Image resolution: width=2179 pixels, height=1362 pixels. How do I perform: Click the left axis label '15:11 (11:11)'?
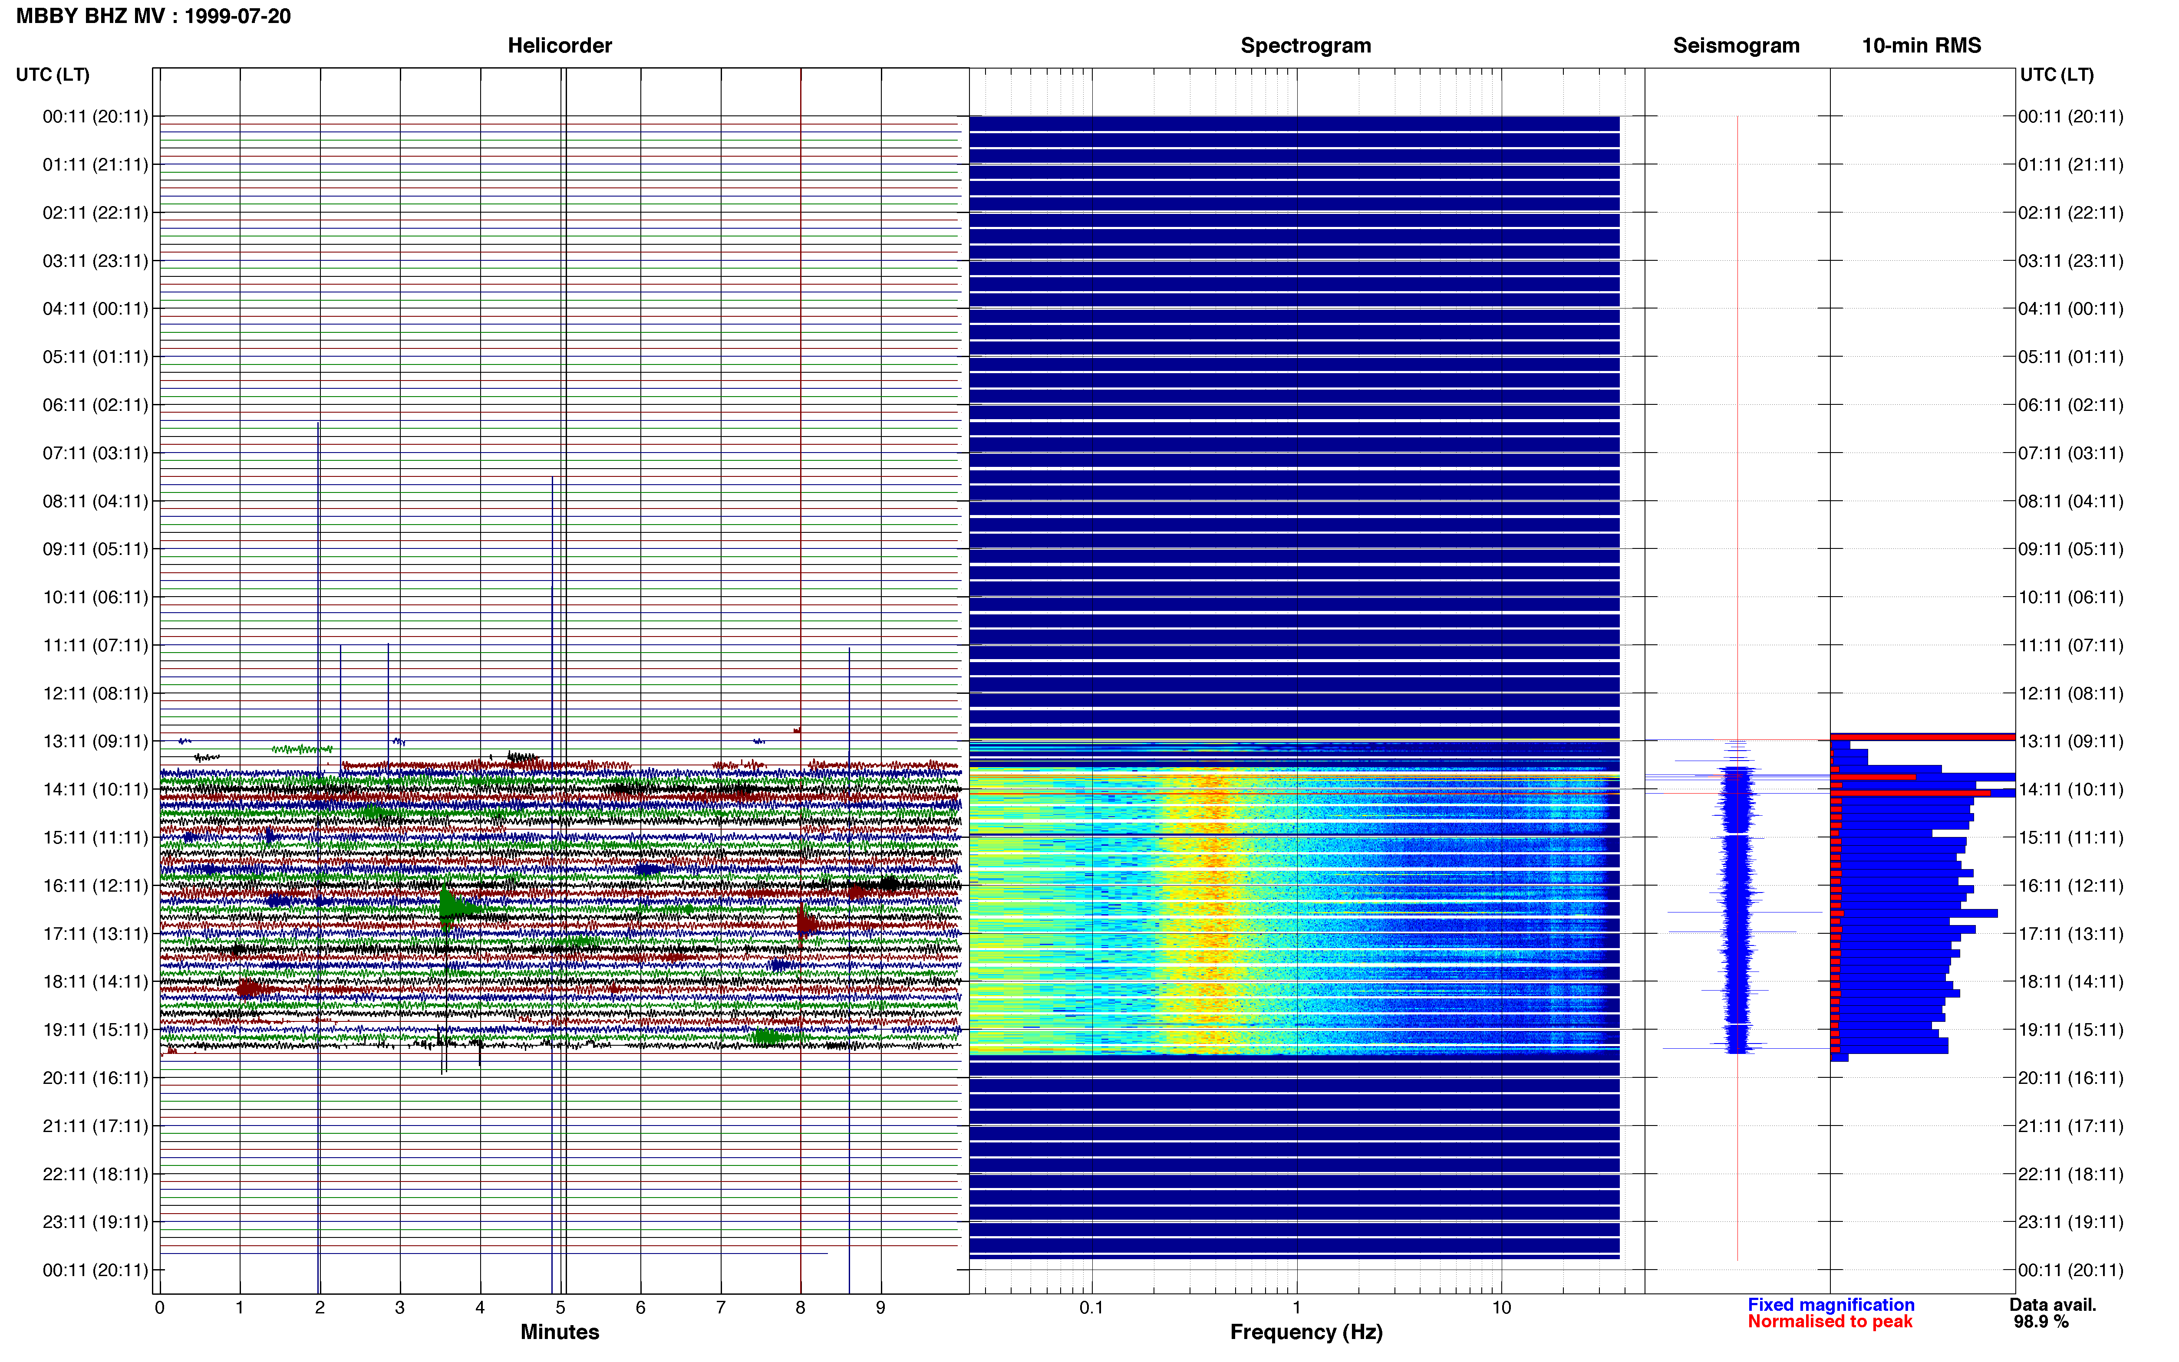[96, 838]
